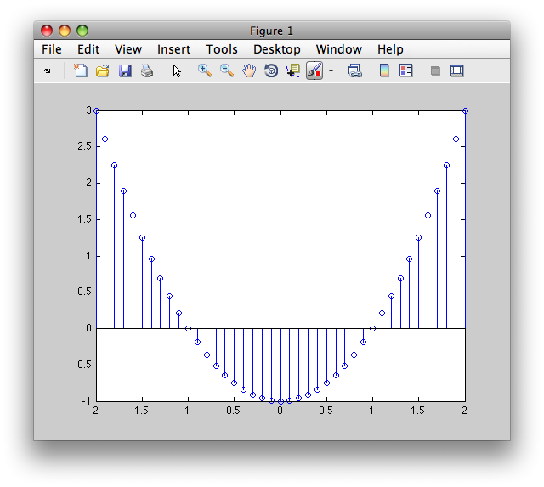Image resolution: width=544 pixels, height=487 pixels.
Task: Click Hide Plot Tools icon
Action: click(435, 71)
